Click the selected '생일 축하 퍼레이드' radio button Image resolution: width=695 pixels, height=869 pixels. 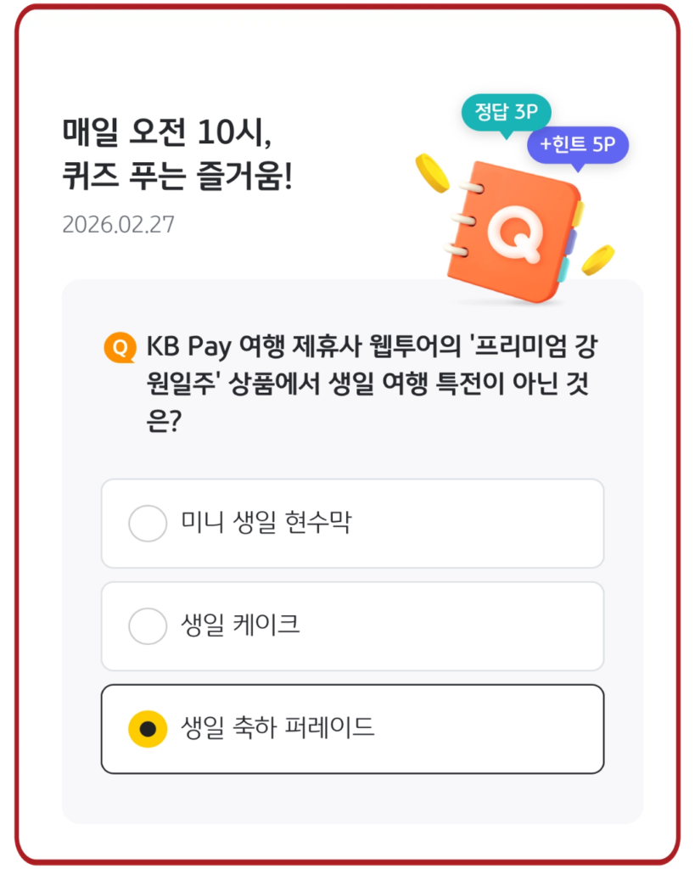148,729
